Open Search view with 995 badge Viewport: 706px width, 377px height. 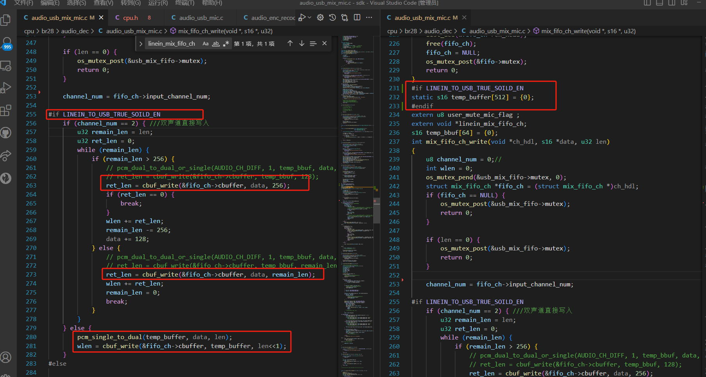tap(7, 43)
